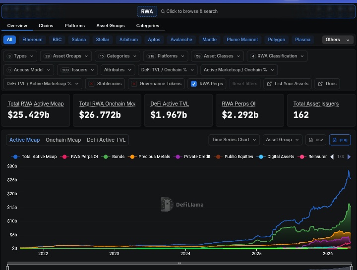Image resolution: width=357 pixels, height=270 pixels.
Task: Download chart as .png
Action: click(340, 140)
